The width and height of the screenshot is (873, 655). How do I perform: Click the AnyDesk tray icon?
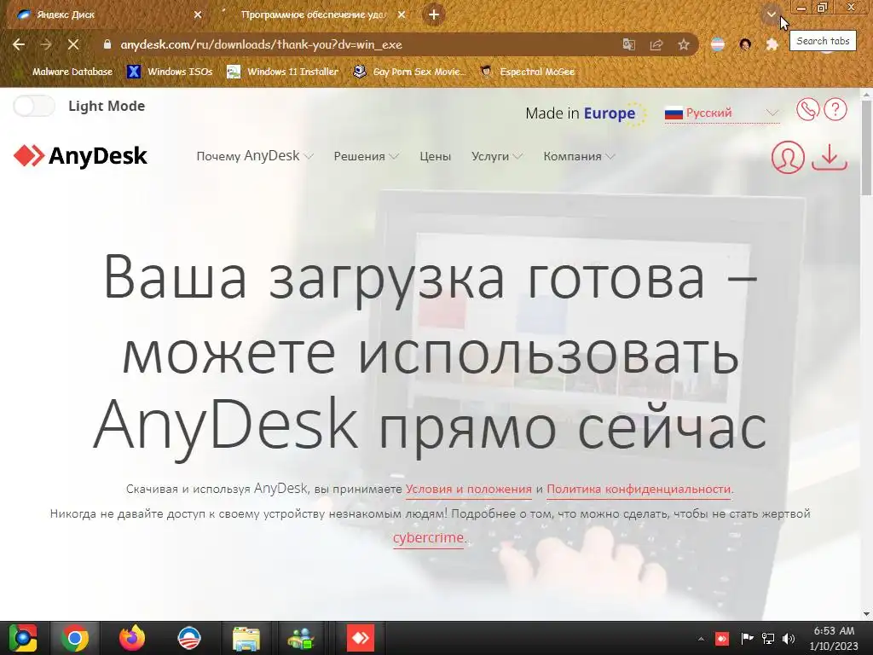(722, 638)
